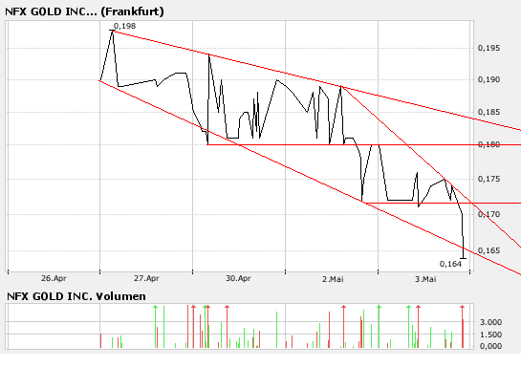The height and width of the screenshot is (367, 521).
Task: Click the 0,165 price axis label
Action: coord(488,250)
